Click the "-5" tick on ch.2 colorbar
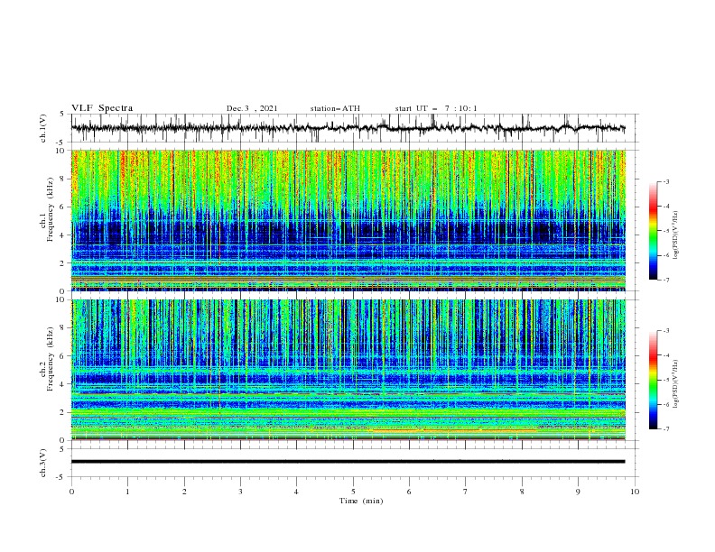 (665, 380)
